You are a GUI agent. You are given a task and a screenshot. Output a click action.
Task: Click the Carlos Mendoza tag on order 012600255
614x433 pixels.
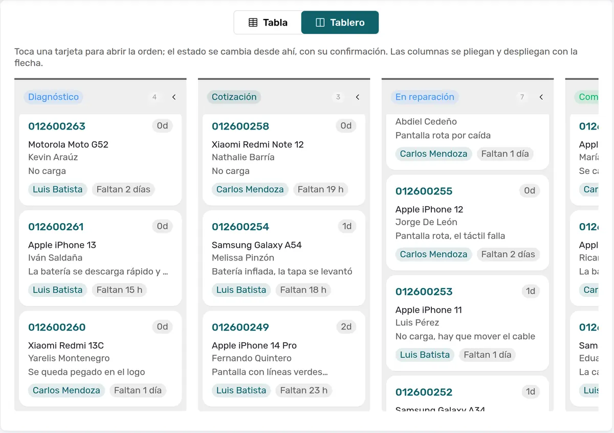[434, 254]
